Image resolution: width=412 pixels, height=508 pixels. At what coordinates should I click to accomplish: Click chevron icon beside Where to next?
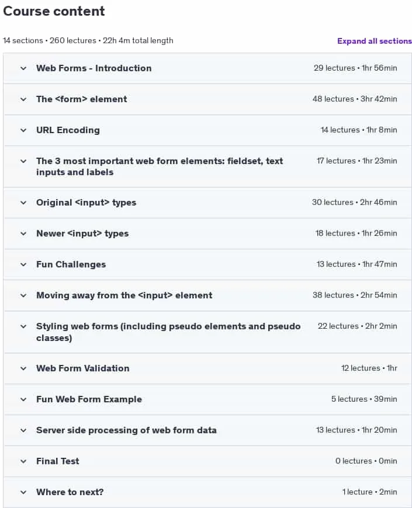[x=23, y=492]
